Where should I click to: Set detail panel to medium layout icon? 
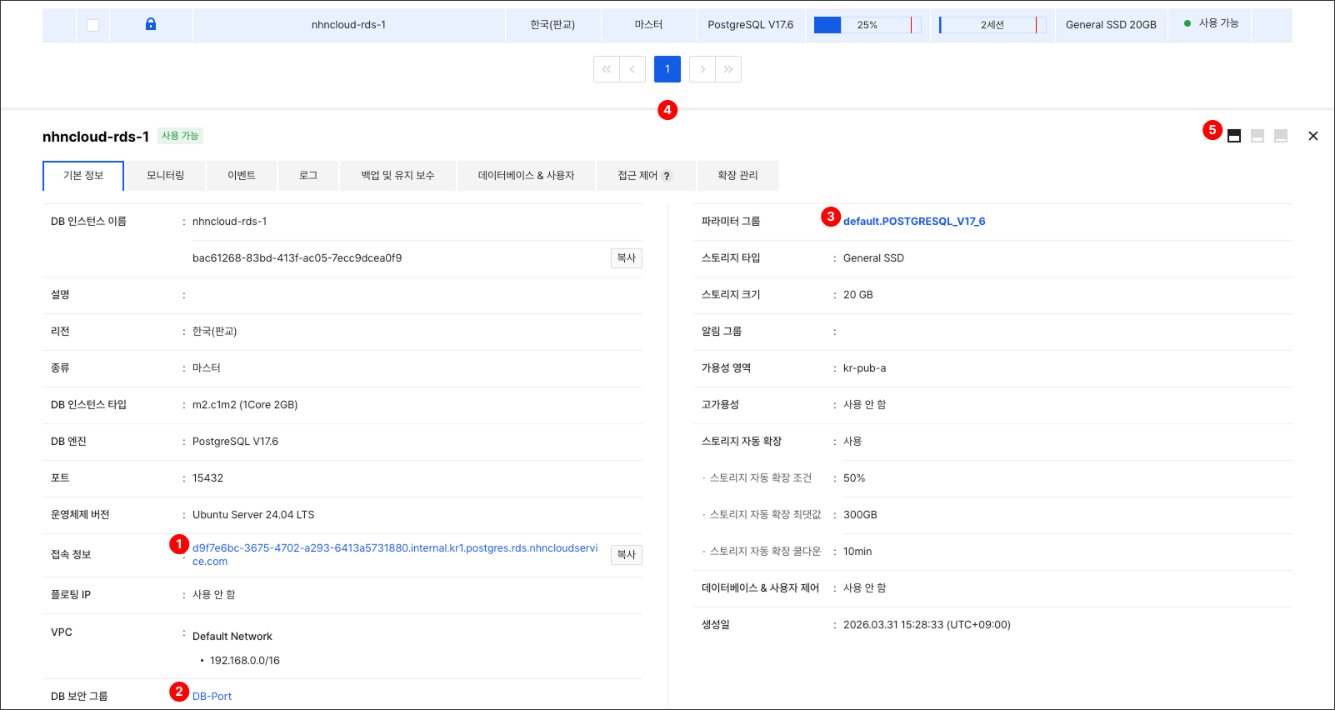(x=1257, y=136)
